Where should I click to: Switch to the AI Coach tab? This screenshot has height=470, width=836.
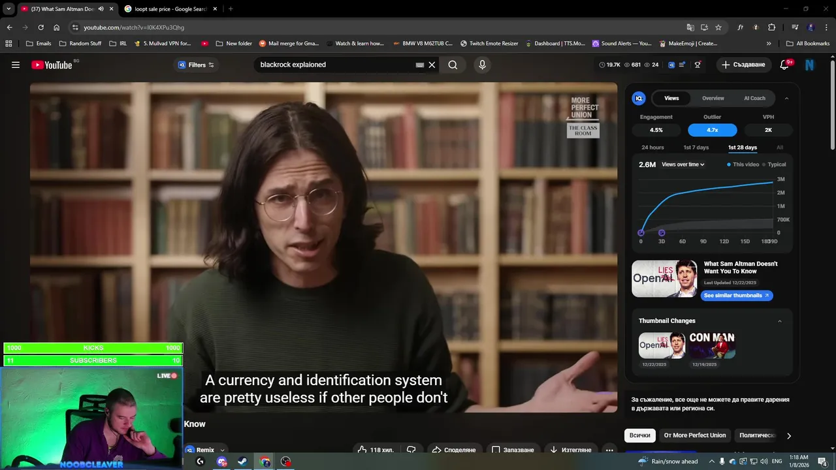point(754,98)
